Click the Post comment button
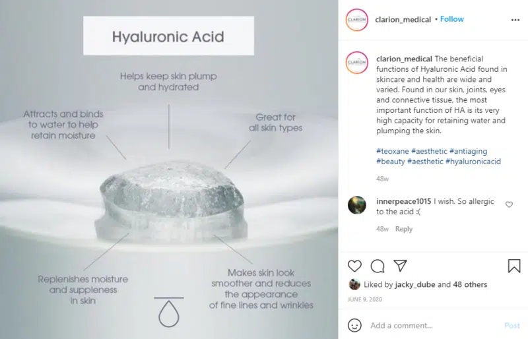This screenshot has height=339, width=528. click(512, 326)
